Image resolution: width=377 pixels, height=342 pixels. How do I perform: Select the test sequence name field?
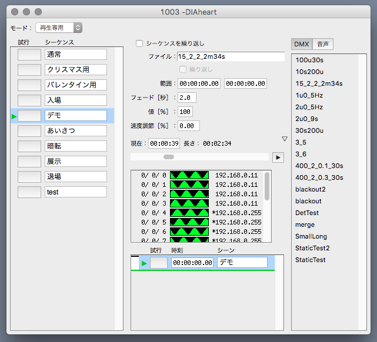point(76,192)
